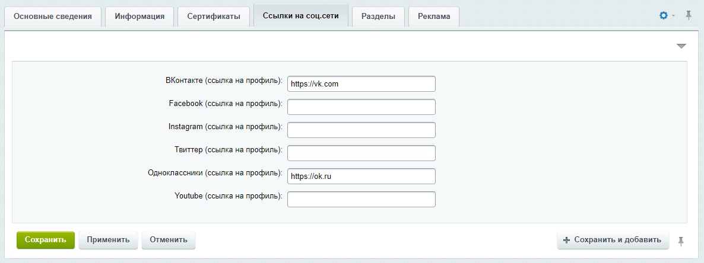Switch to the Основные сведения tab
The image size is (704, 263).
coord(52,17)
